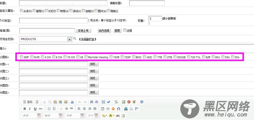Image resolution: width=254 pixels, height=120 pixels.
Task: Click the 简略标题 input field
Action: [147, 3]
